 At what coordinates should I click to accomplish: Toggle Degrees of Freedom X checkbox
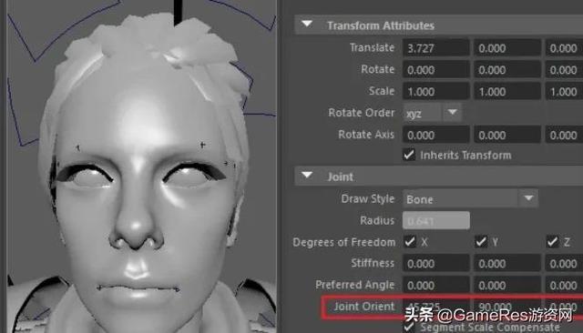pyautogui.click(x=410, y=242)
